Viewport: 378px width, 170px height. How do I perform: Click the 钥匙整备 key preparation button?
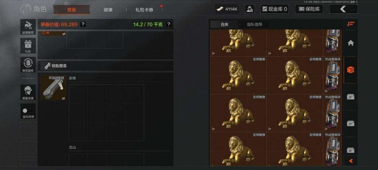coord(56,66)
